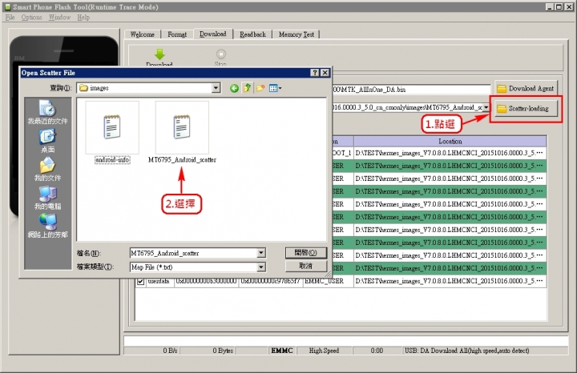
Task: Click the Download Agent button
Action: point(526,89)
